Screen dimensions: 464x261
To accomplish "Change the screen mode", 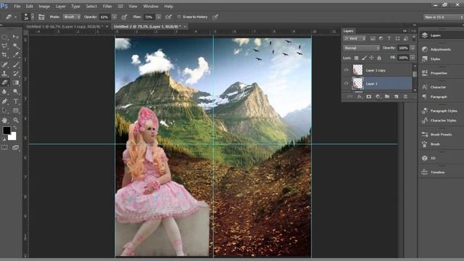I will point(16,147).
